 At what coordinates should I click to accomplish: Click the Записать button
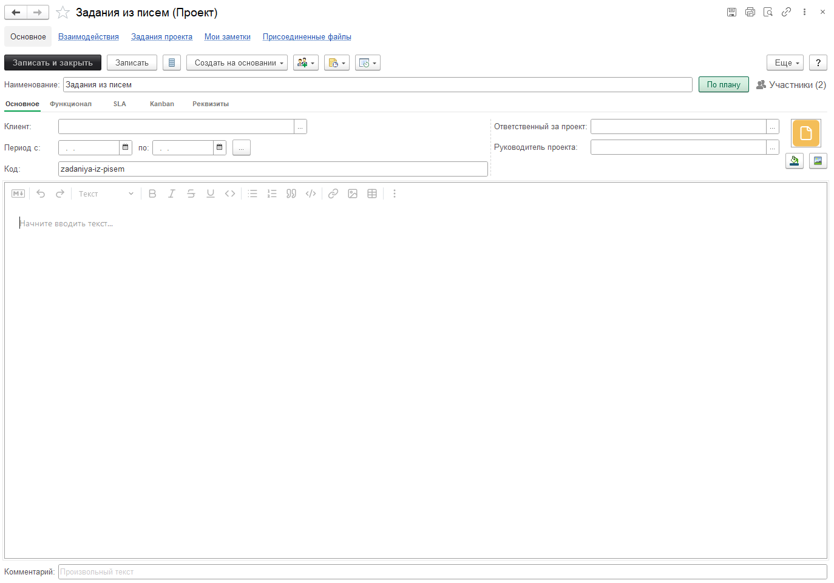[132, 62]
